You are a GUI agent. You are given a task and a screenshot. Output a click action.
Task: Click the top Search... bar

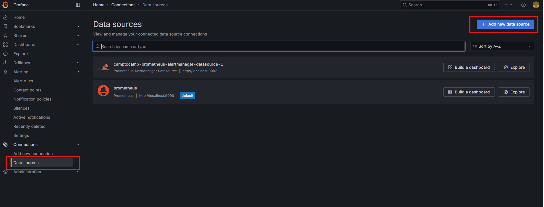point(450,5)
